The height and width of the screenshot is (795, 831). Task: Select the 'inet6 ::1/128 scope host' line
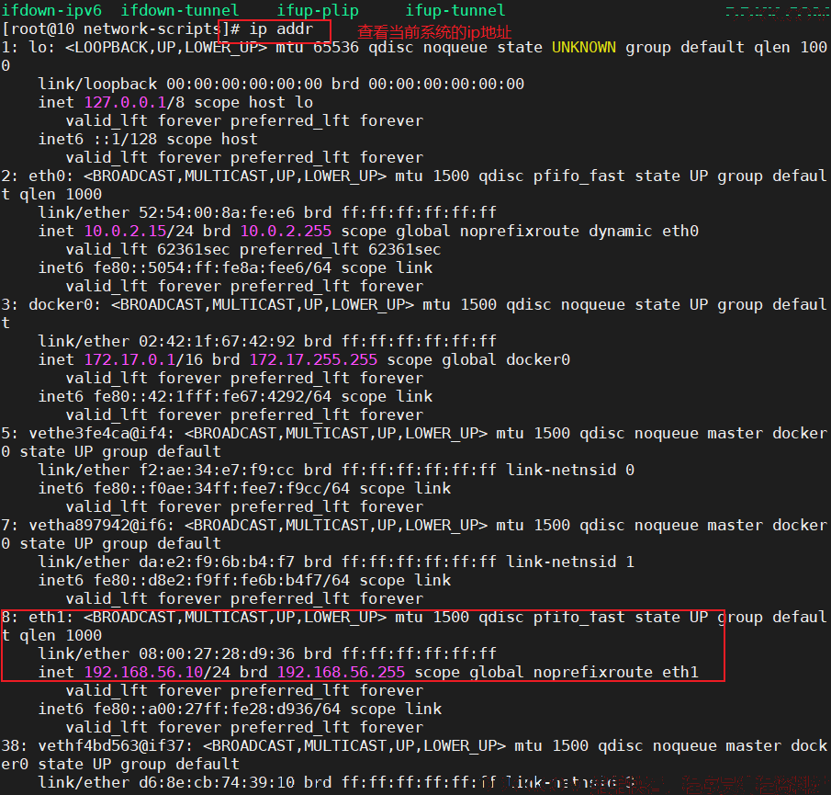pyautogui.click(x=148, y=140)
